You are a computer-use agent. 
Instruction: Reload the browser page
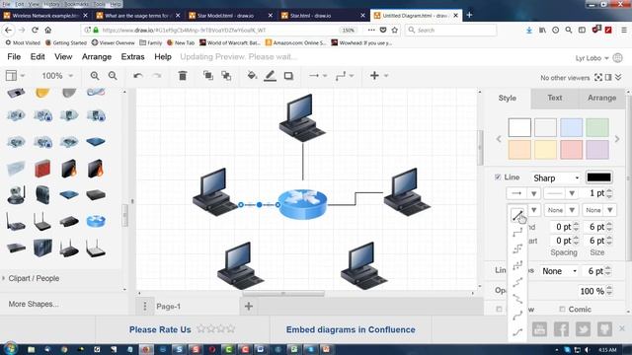coord(36,31)
